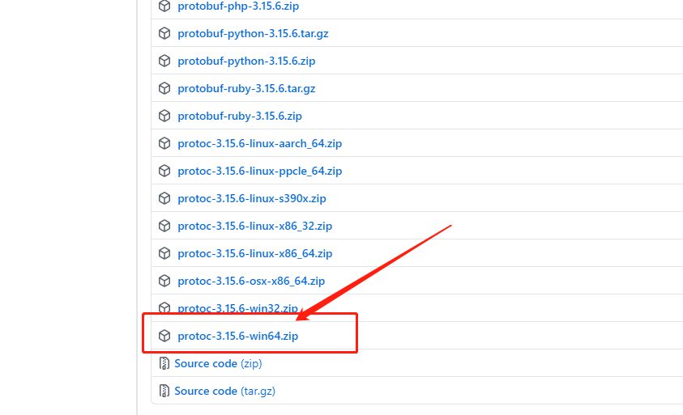This screenshot has width=683, height=415.
Task: Click the protoc-3.15.6-osx-x86_64.zip link
Action: click(251, 282)
